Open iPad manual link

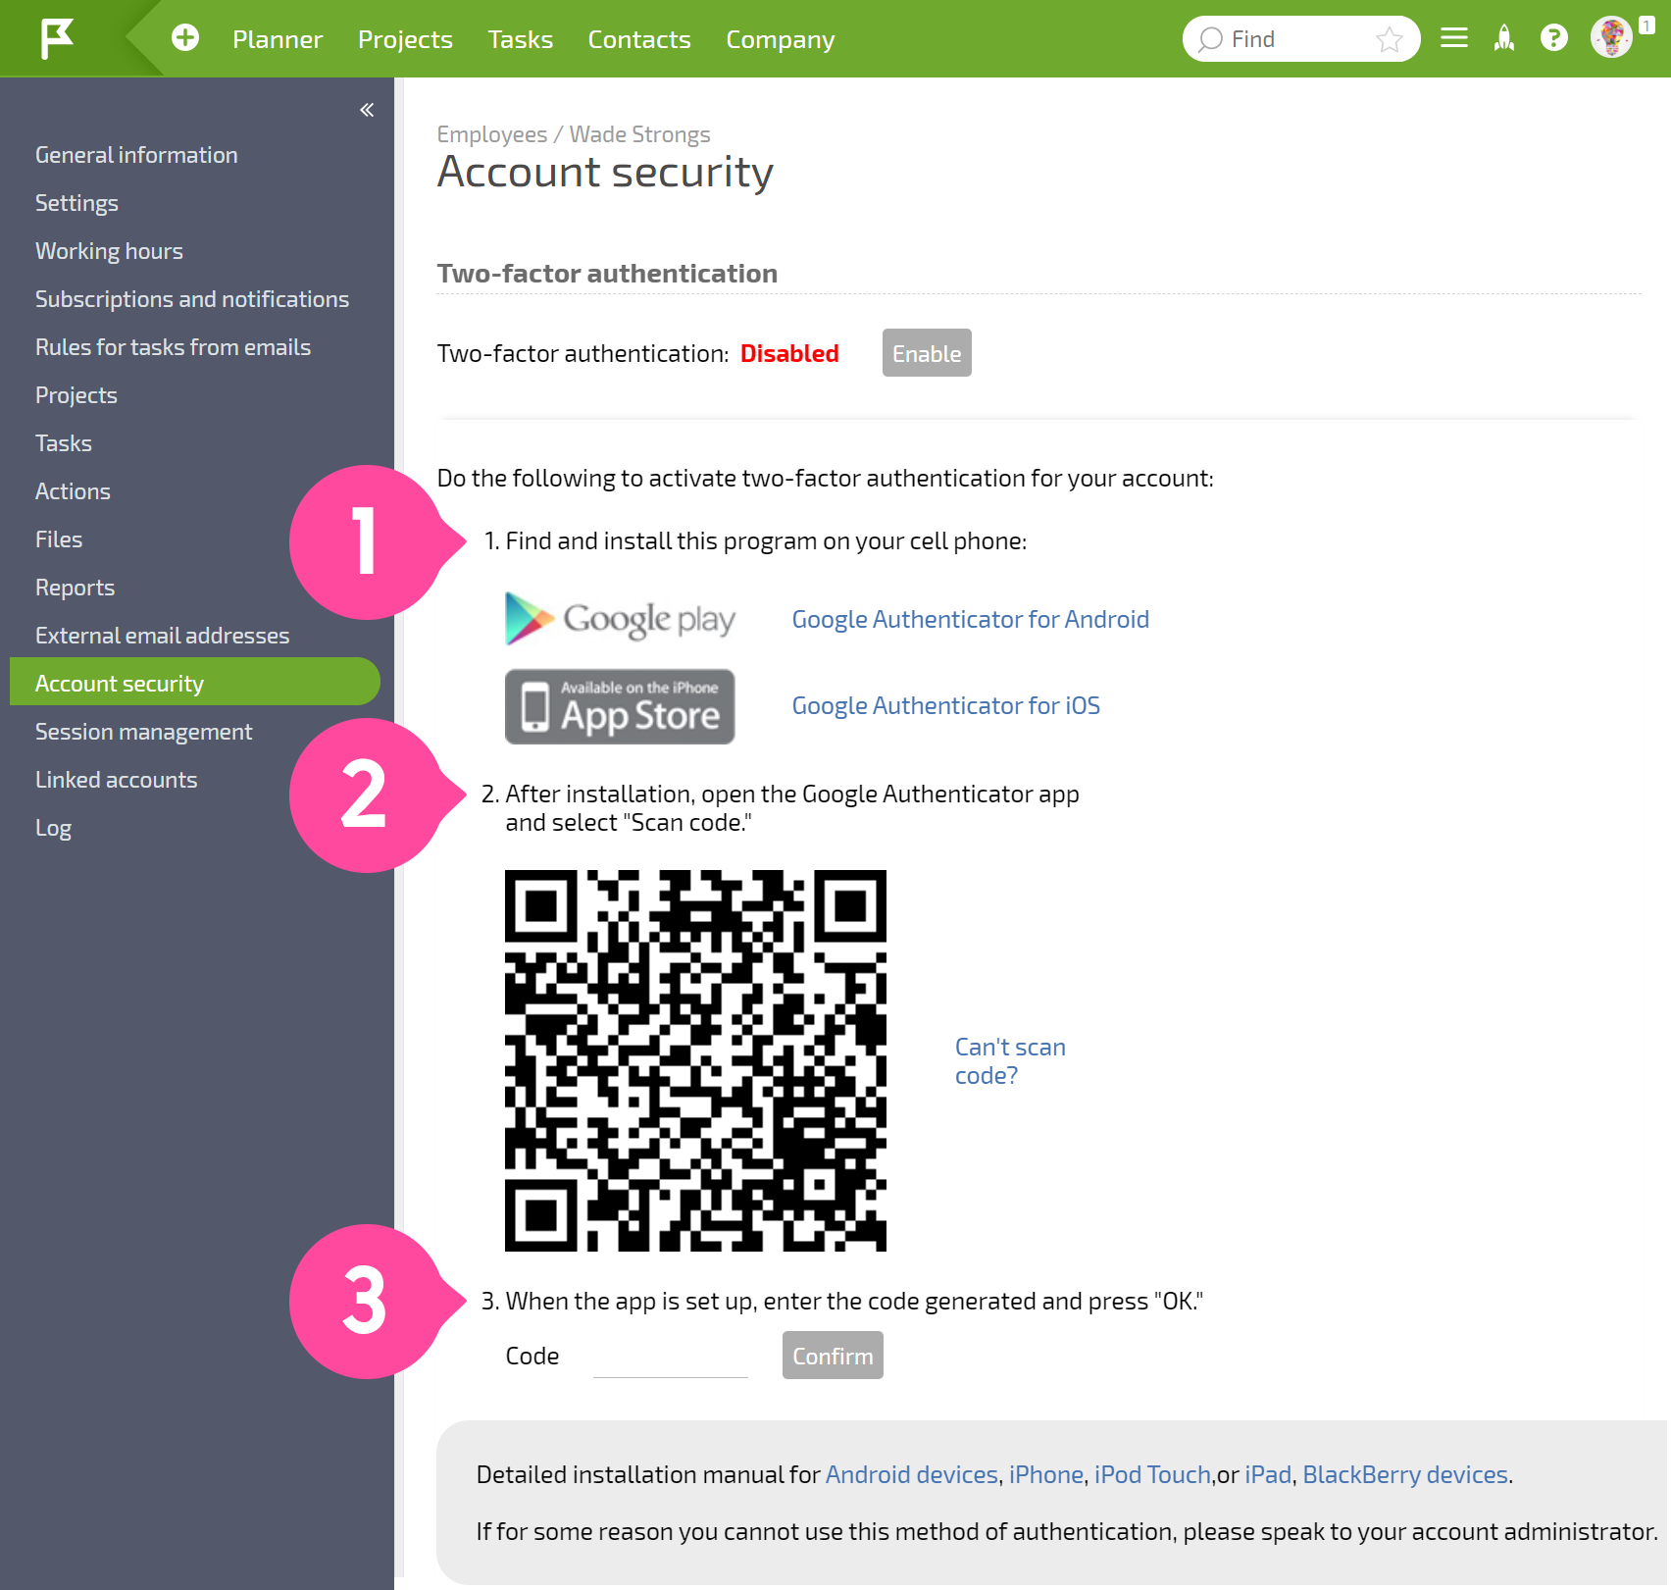1268,1475
